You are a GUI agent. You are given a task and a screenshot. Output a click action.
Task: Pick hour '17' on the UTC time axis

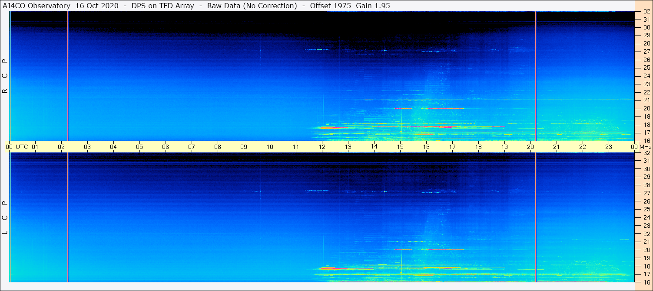pyautogui.click(x=452, y=147)
